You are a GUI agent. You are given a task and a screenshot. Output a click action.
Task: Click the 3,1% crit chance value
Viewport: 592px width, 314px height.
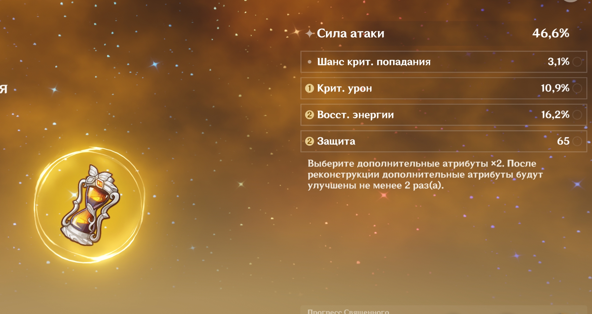point(558,62)
